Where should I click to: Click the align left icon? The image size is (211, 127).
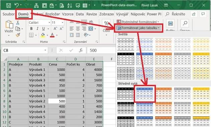tap(72, 28)
